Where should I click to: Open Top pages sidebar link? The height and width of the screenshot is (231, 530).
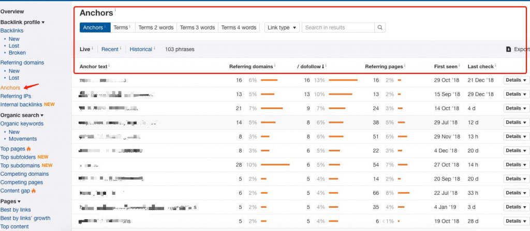[x=13, y=149]
